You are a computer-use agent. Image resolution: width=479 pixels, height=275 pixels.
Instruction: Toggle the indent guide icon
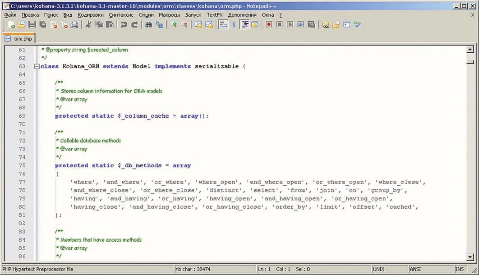click(x=245, y=25)
